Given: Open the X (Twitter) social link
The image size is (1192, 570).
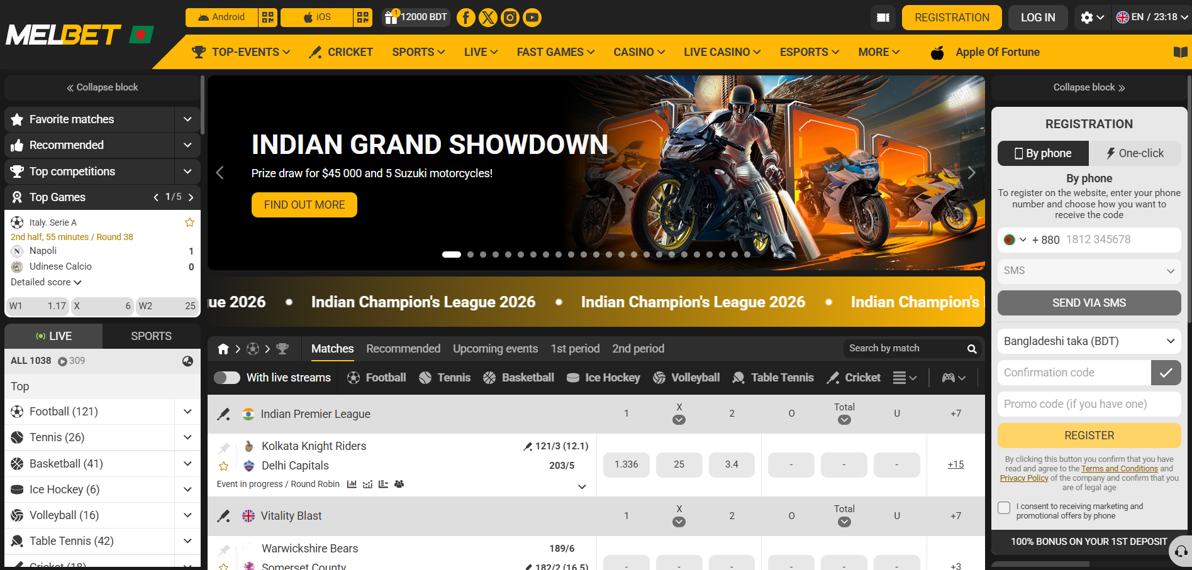Looking at the screenshot, I should [488, 18].
